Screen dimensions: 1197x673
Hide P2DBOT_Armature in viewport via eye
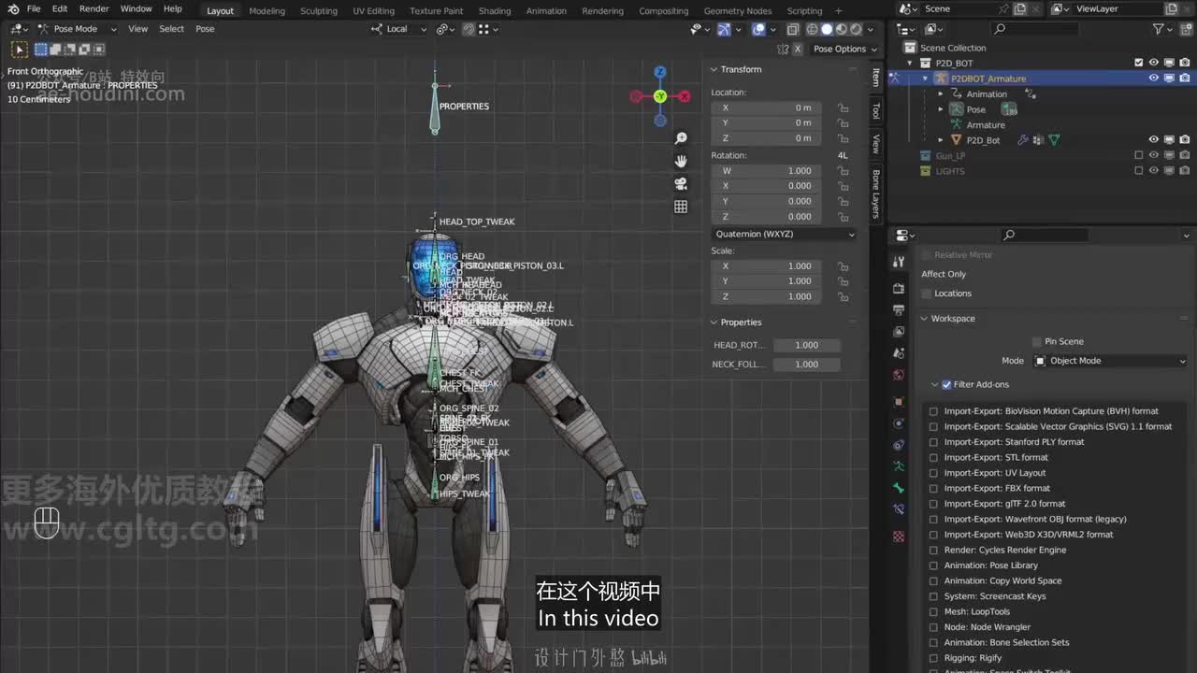(x=1154, y=79)
